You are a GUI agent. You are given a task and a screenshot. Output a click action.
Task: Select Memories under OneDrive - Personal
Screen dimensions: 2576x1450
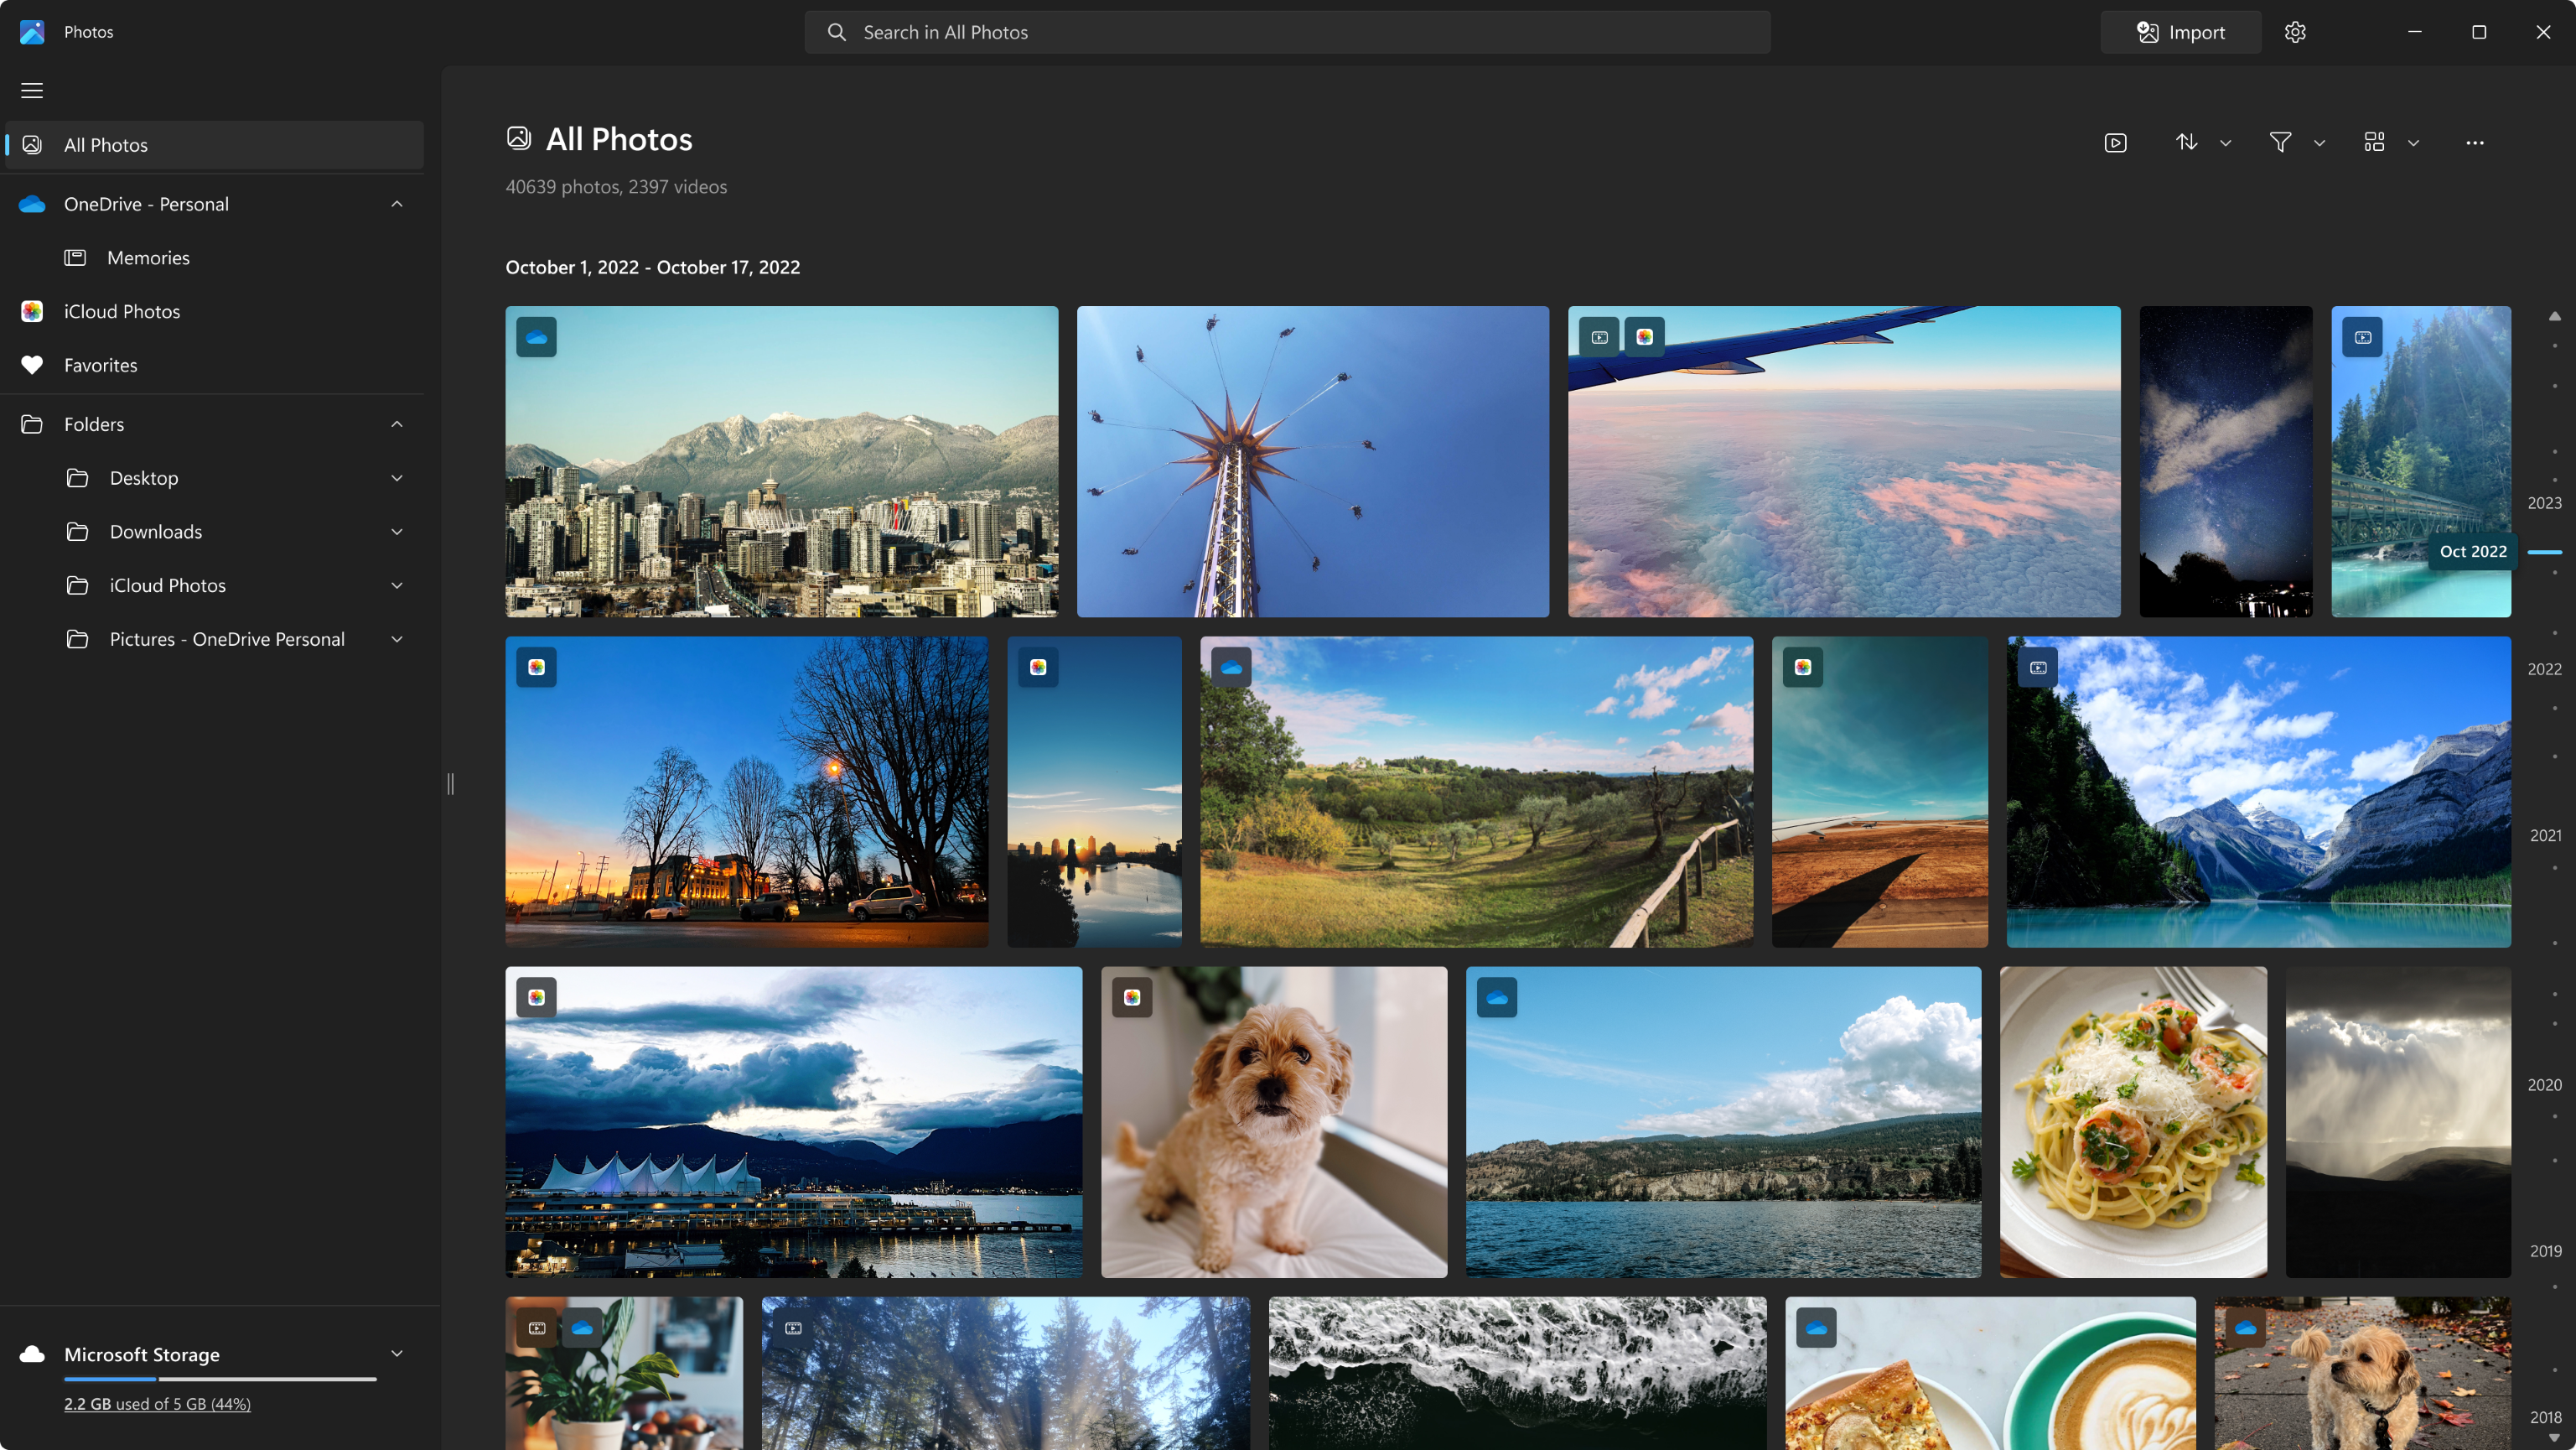(x=148, y=257)
